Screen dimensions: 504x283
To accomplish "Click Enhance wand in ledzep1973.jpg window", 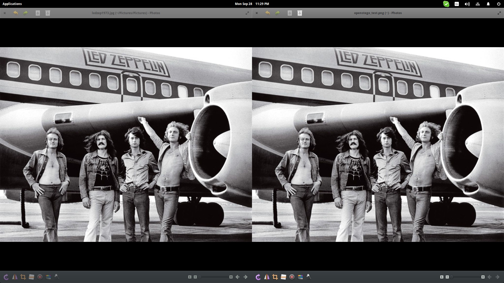I will tap(57, 277).
